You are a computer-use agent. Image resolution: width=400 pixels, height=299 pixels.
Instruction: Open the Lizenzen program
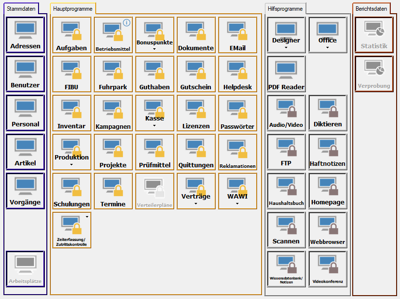196,113
